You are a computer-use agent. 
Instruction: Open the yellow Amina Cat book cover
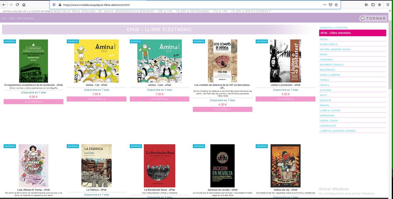click(x=97, y=61)
